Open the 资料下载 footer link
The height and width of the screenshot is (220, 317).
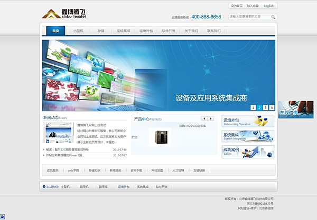tap(136, 171)
